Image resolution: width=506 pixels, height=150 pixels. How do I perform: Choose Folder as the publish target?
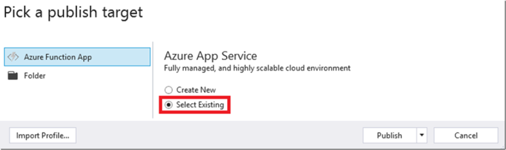pyautogui.click(x=77, y=76)
